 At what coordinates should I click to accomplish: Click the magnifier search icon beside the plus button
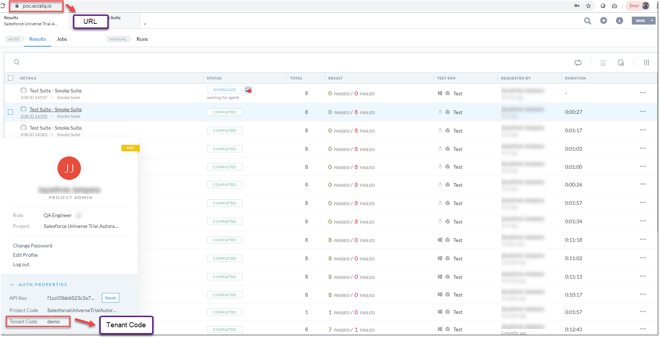coord(587,21)
